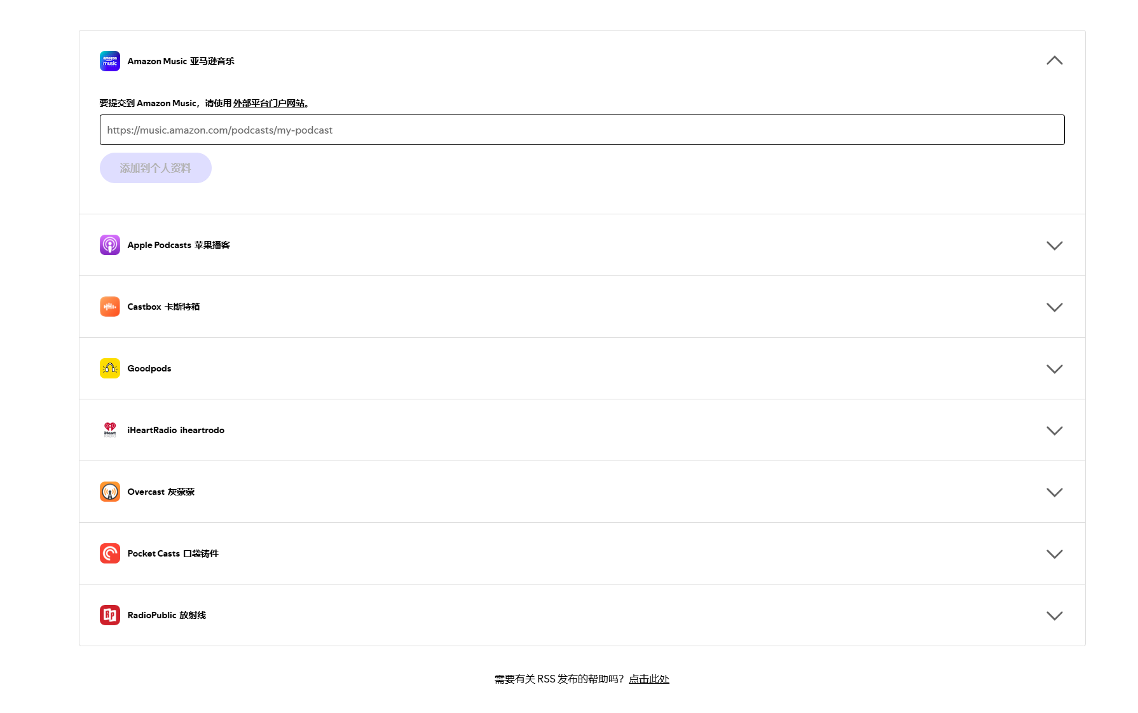Click the 添加到个人资料 button
Screen dimensions: 1138x713
[x=156, y=168]
